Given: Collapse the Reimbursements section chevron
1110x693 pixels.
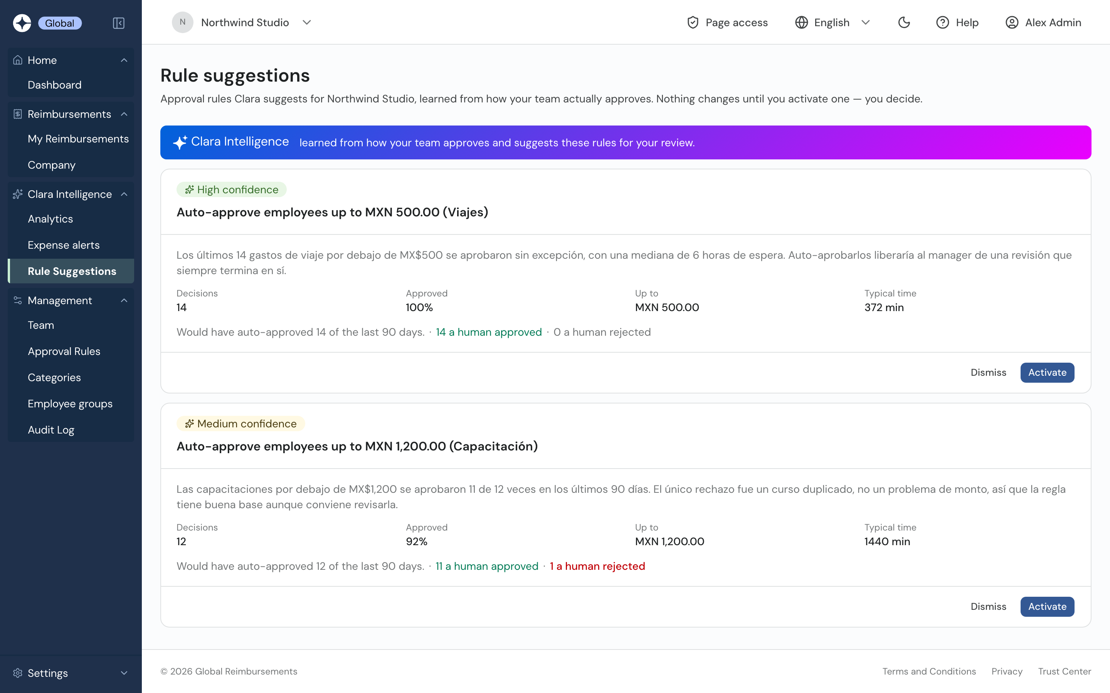Looking at the screenshot, I should (x=124, y=114).
